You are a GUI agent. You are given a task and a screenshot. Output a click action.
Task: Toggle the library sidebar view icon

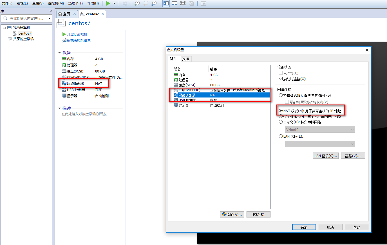pos(166,3)
